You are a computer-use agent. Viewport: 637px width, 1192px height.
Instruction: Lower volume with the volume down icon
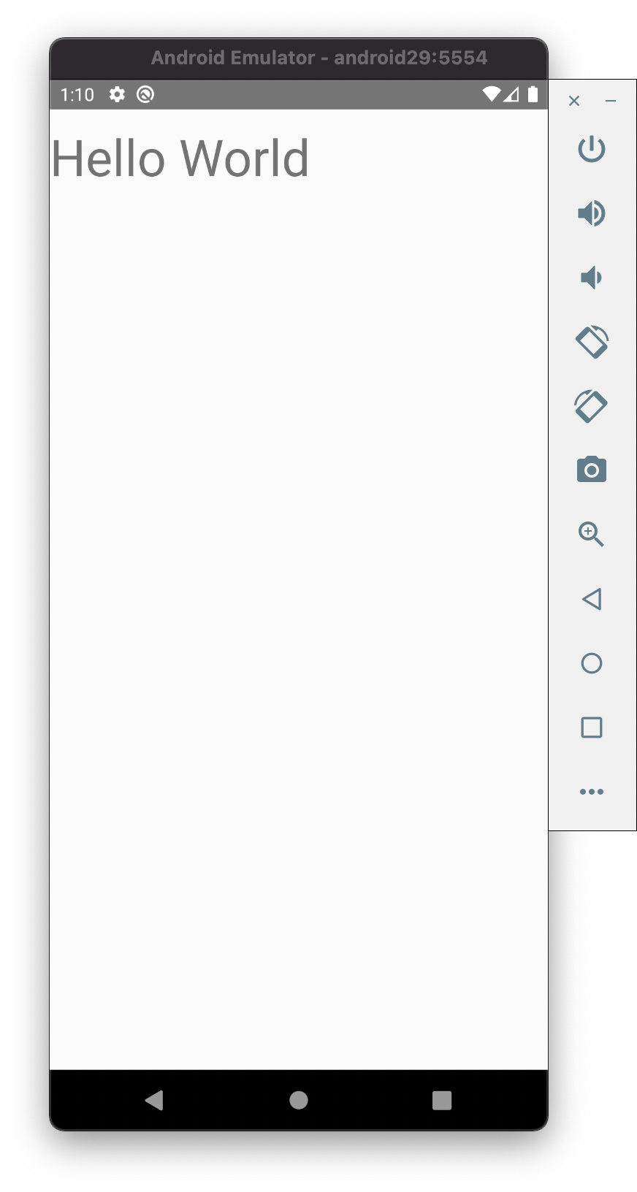tap(591, 278)
